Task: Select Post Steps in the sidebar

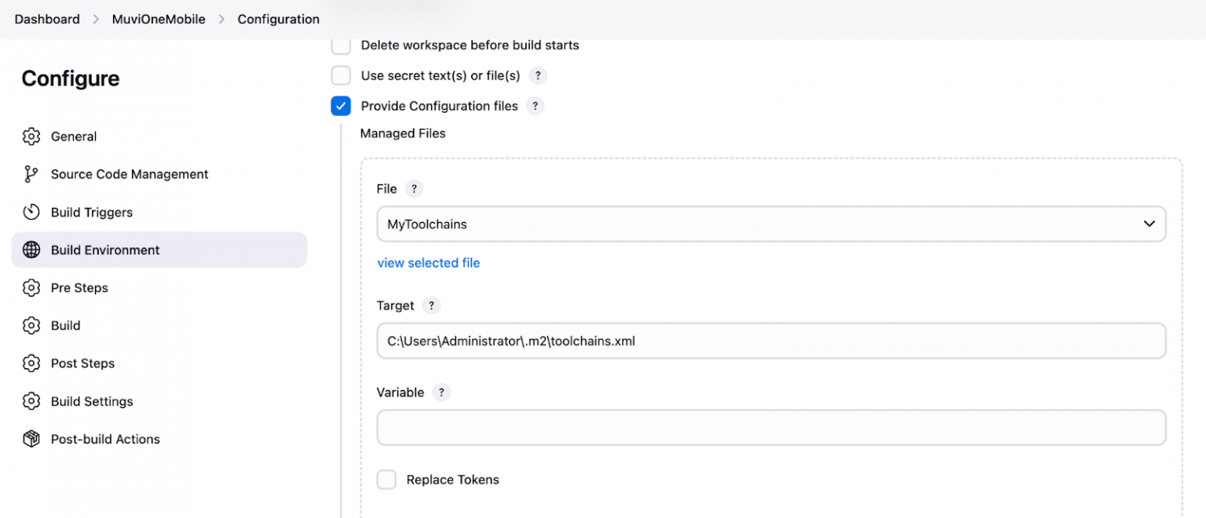Action: [x=82, y=363]
